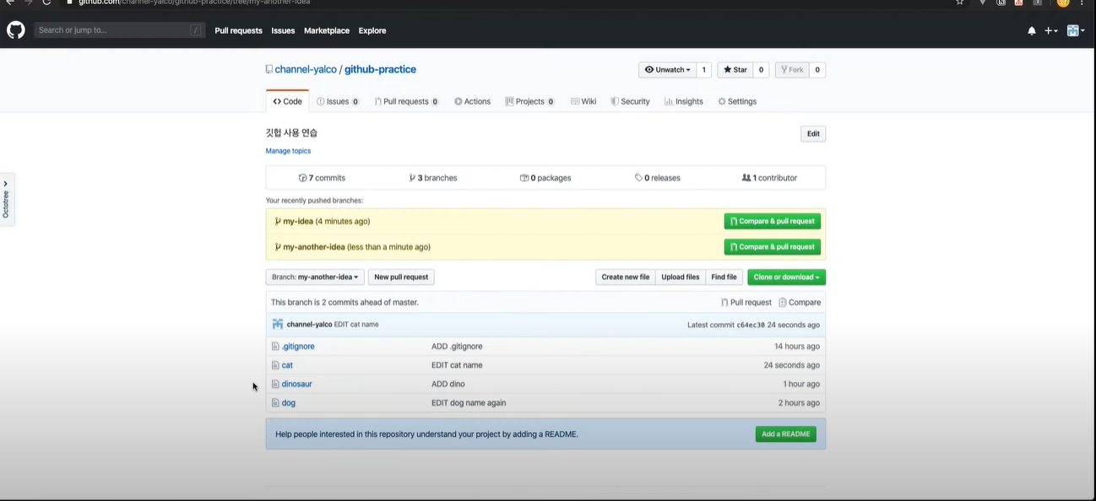1096x501 pixels.
Task: Click Upload files
Action: point(681,277)
